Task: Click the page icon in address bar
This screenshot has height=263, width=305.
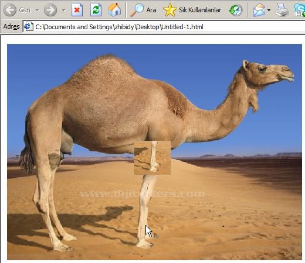Action: pyautogui.click(x=28, y=26)
